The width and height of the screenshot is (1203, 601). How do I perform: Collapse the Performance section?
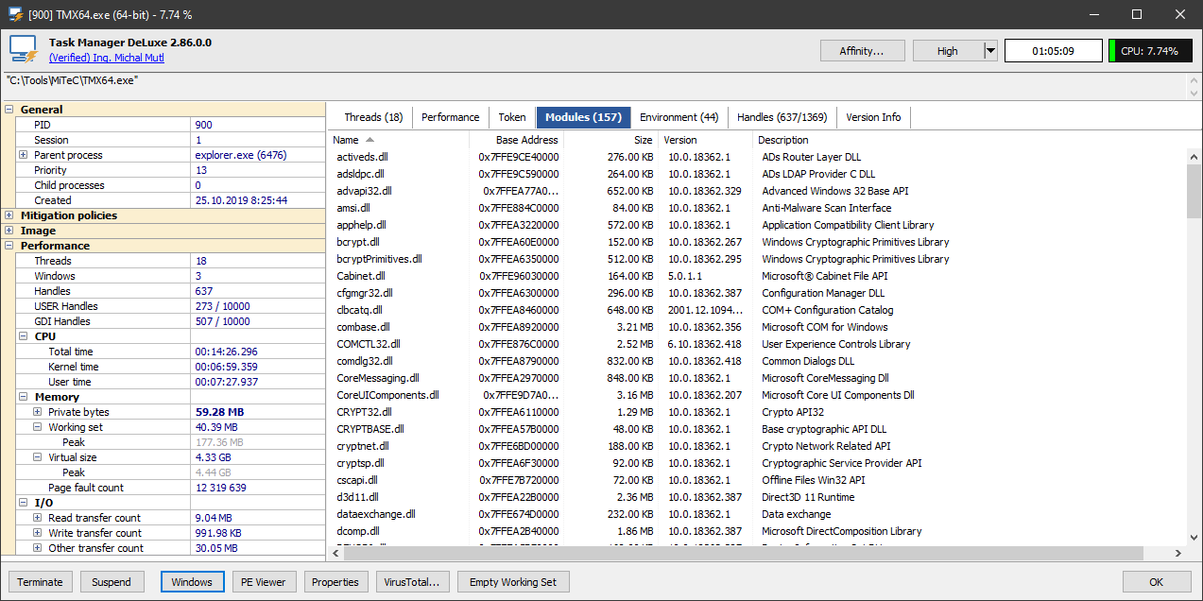10,246
